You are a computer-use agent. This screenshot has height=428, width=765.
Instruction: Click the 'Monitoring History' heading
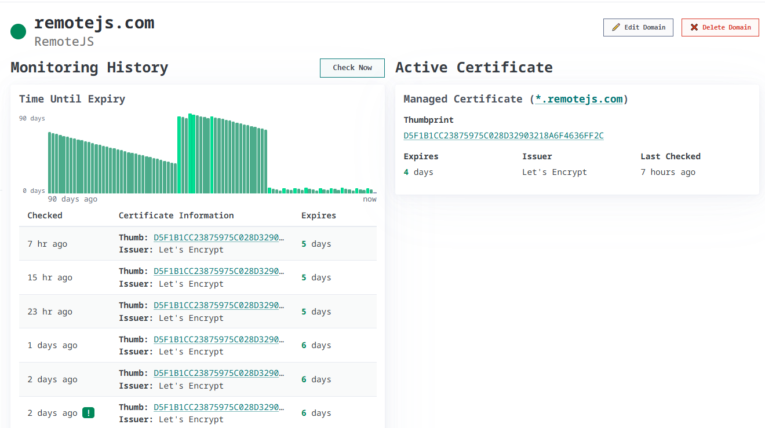[89, 68]
